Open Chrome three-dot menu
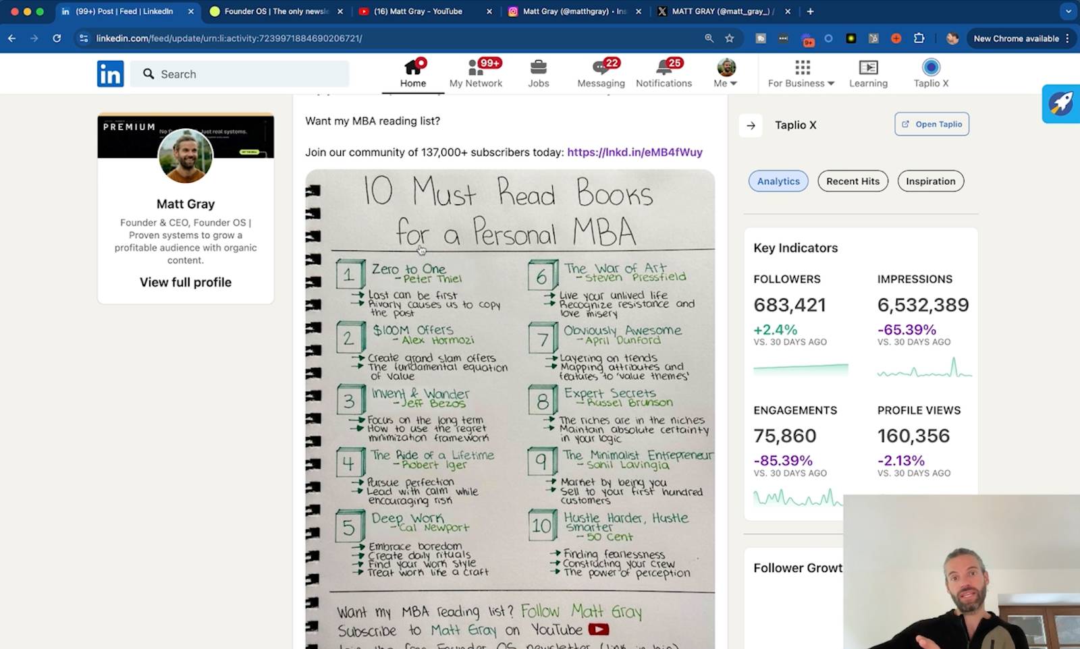 click(x=1067, y=38)
